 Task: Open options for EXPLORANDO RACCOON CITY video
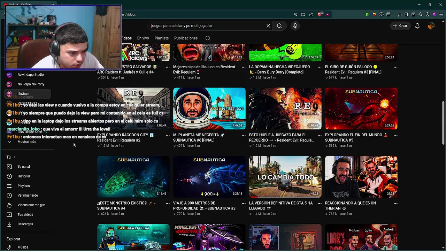[x=168, y=135]
